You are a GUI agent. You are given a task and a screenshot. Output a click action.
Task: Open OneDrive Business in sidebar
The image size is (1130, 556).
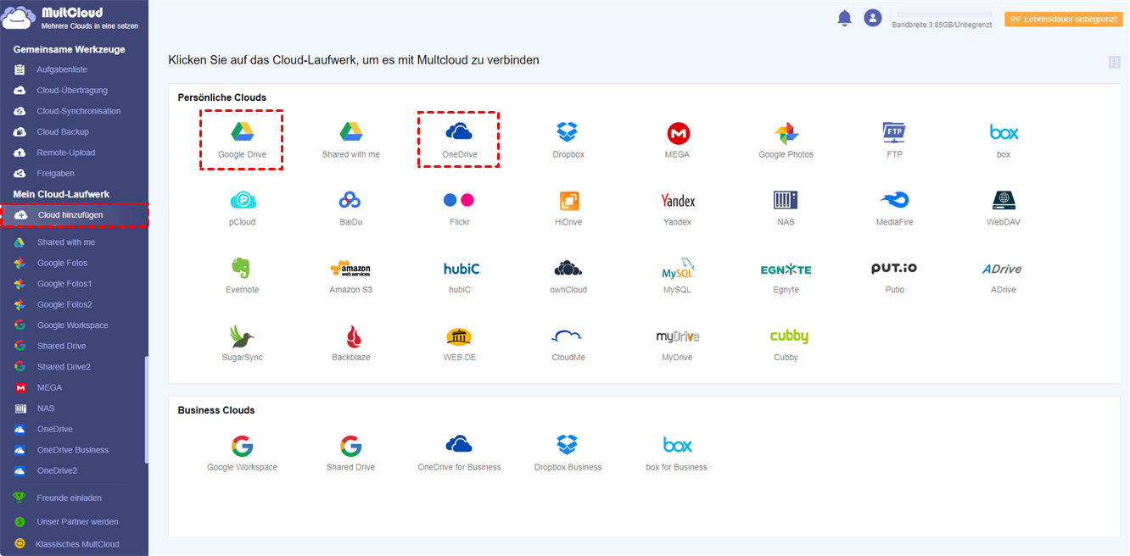click(x=72, y=450)
